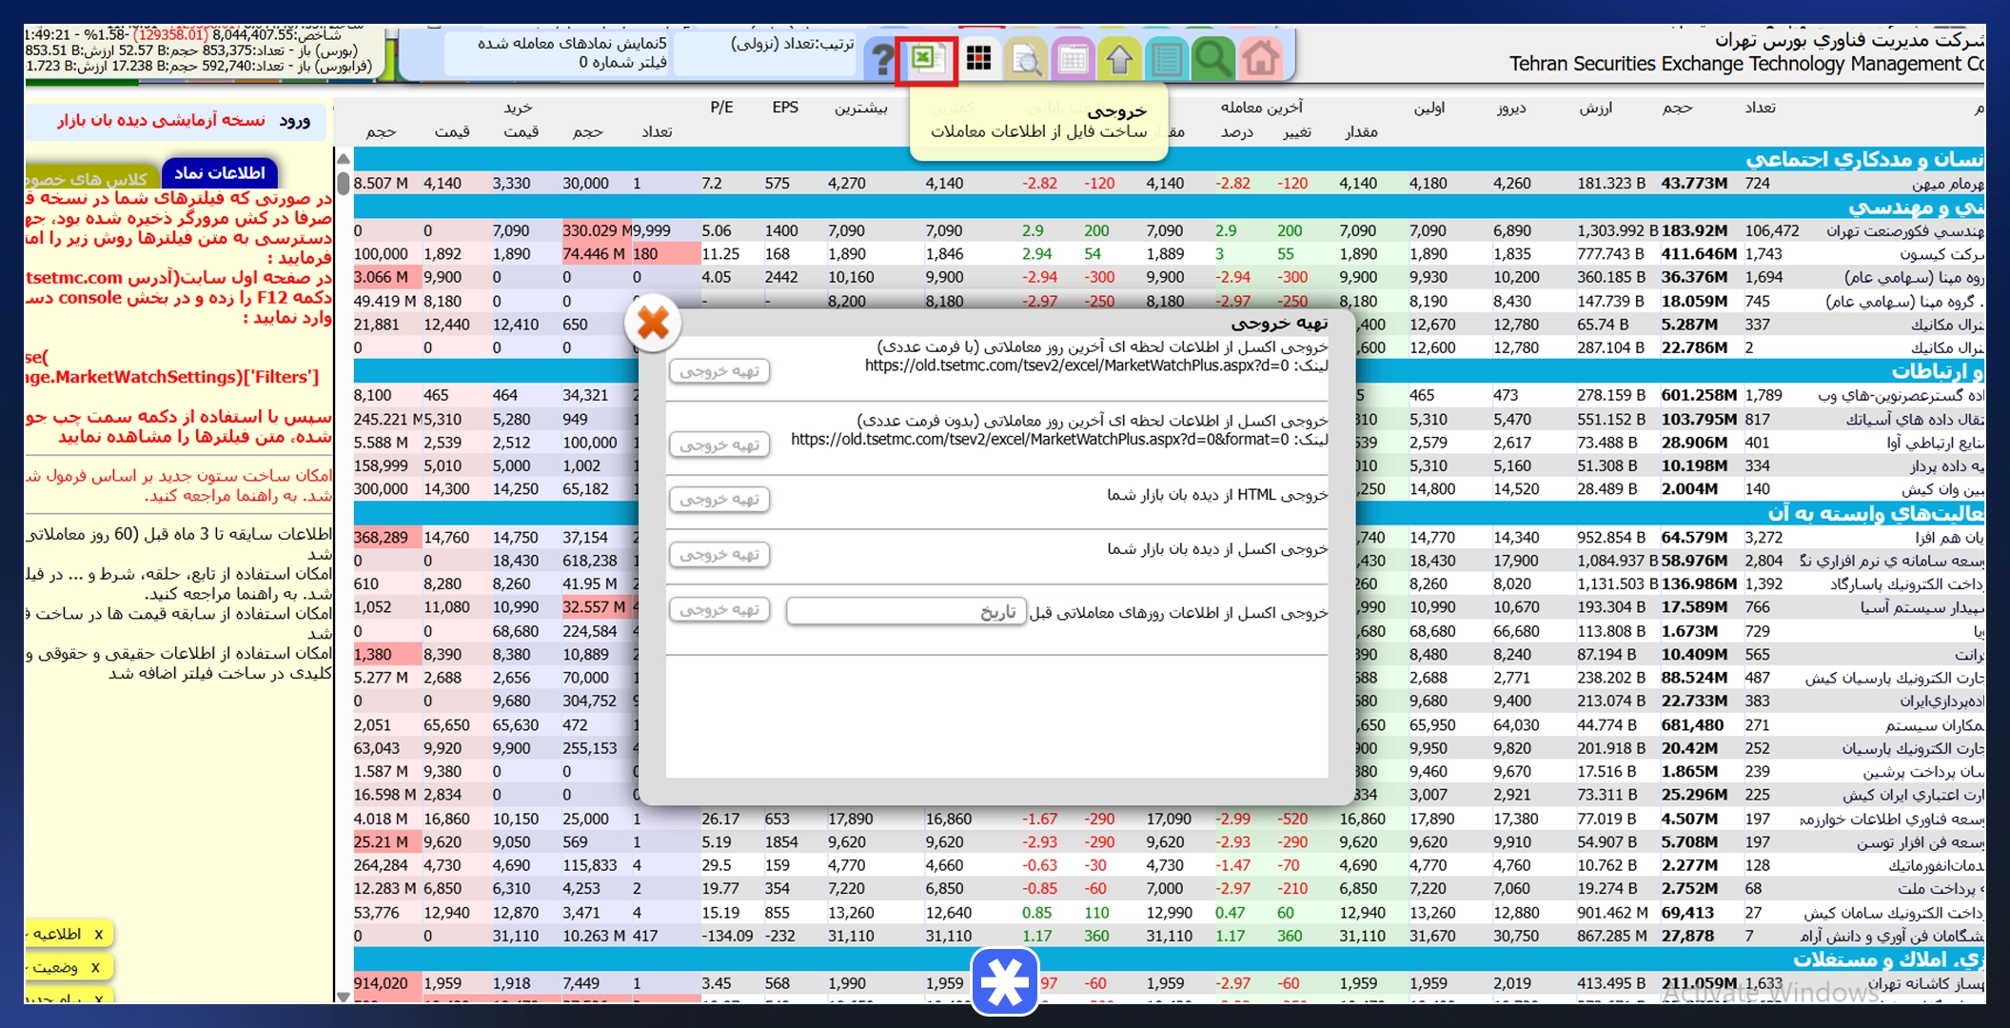This screenshot has width=2010, height=1028.
Task: Click the green magnifier search icon
Action: pyautogui.click(x=1212, y=60)
